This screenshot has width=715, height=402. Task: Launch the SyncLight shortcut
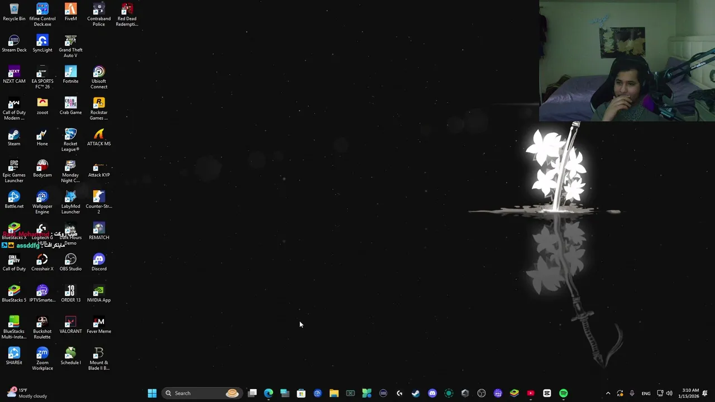42,44
